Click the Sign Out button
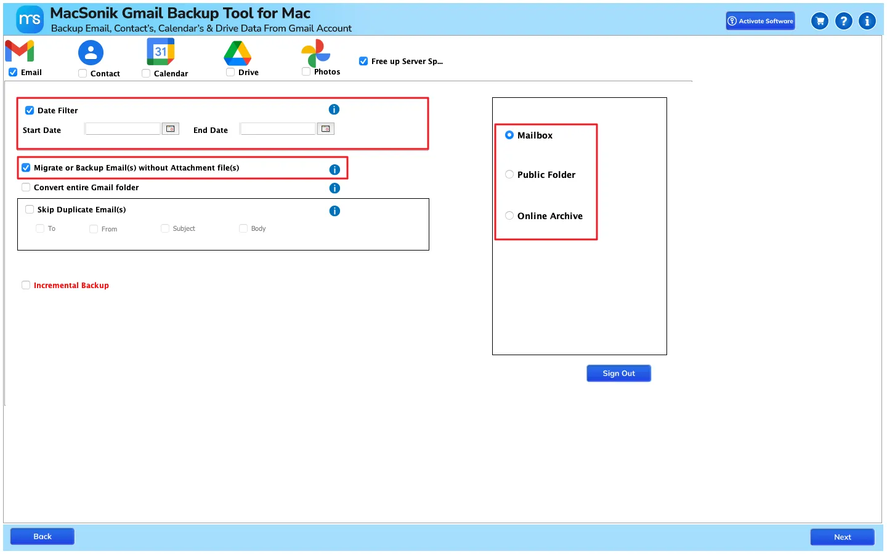Image resolution: width=887 pixels, height=554 pixels. click(x=618, y=373)
